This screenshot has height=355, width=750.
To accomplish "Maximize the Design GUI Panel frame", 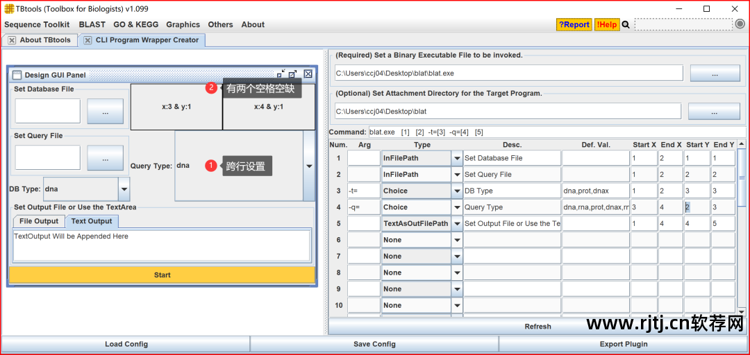I will [x=293, y=74].
